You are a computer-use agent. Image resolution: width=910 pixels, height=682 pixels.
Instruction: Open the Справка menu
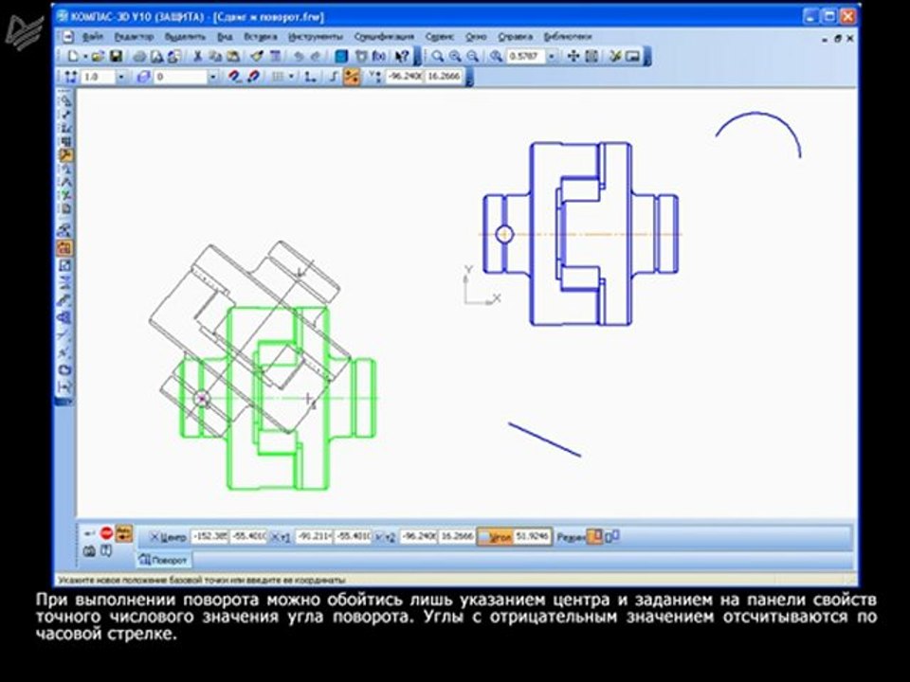515,37
